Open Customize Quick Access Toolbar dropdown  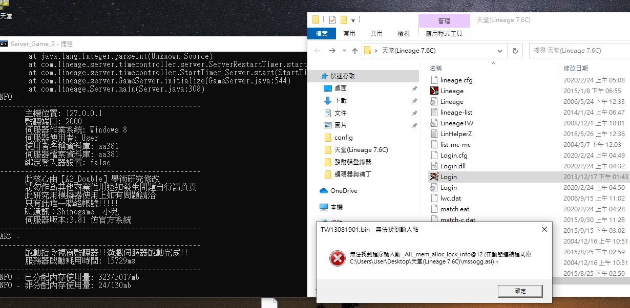pos(353,20)
